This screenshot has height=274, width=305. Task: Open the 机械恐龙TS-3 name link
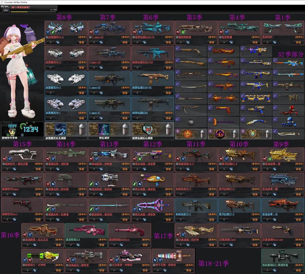(183, 189)
